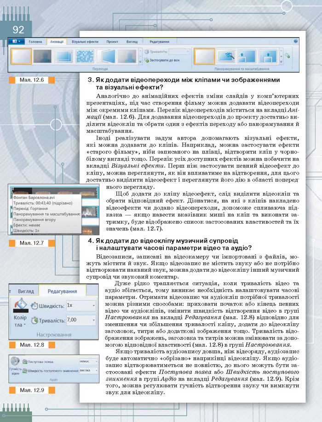Click the Застосувати до всіх button

point(163,60)
